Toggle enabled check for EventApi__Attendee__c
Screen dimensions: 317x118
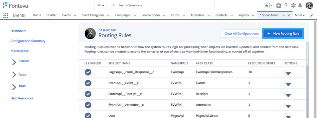coord(88,105)
